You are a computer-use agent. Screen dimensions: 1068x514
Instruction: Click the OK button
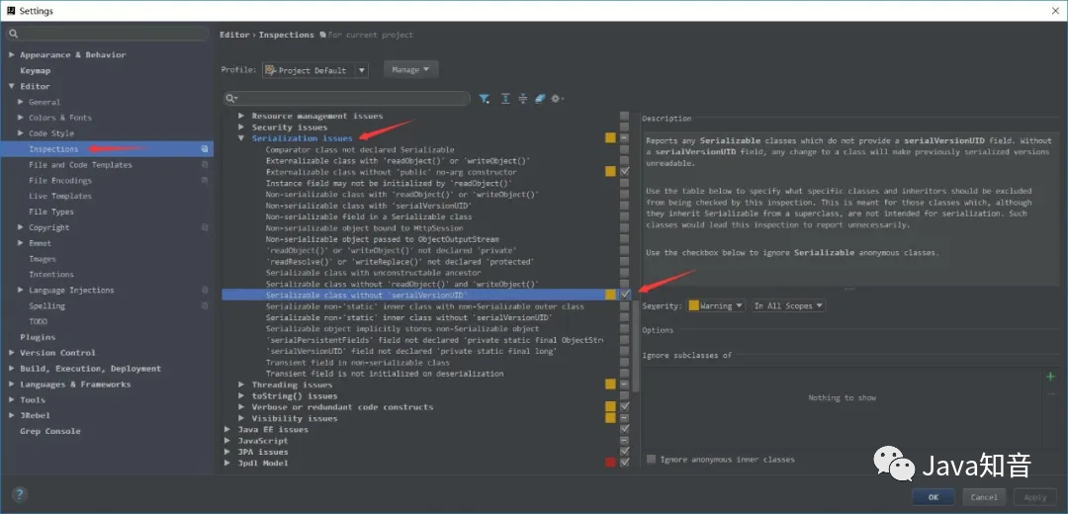(934, 497)
